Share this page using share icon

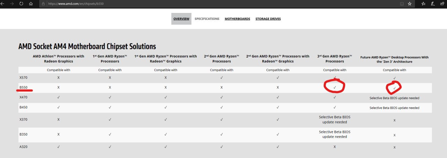click(x=442, y=3)
